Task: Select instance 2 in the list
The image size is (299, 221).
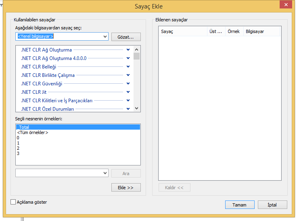Action: click(18, 148)
